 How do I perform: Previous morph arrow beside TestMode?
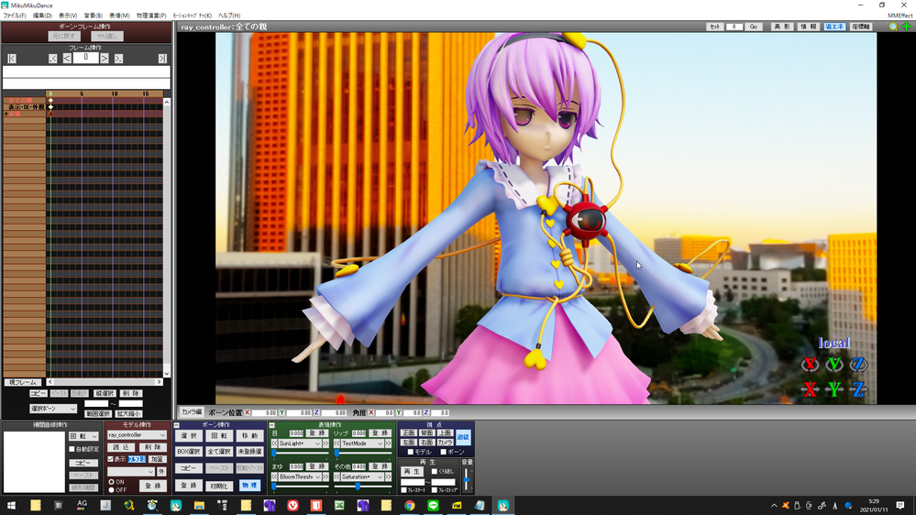click(x=337, y=444)
